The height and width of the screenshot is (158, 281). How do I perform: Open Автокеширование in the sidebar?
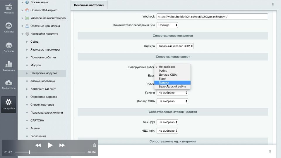[x=42, y=81]
